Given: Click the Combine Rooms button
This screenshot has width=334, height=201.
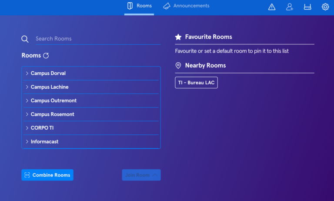Looking at the screenshot, I should pos(47,175).
